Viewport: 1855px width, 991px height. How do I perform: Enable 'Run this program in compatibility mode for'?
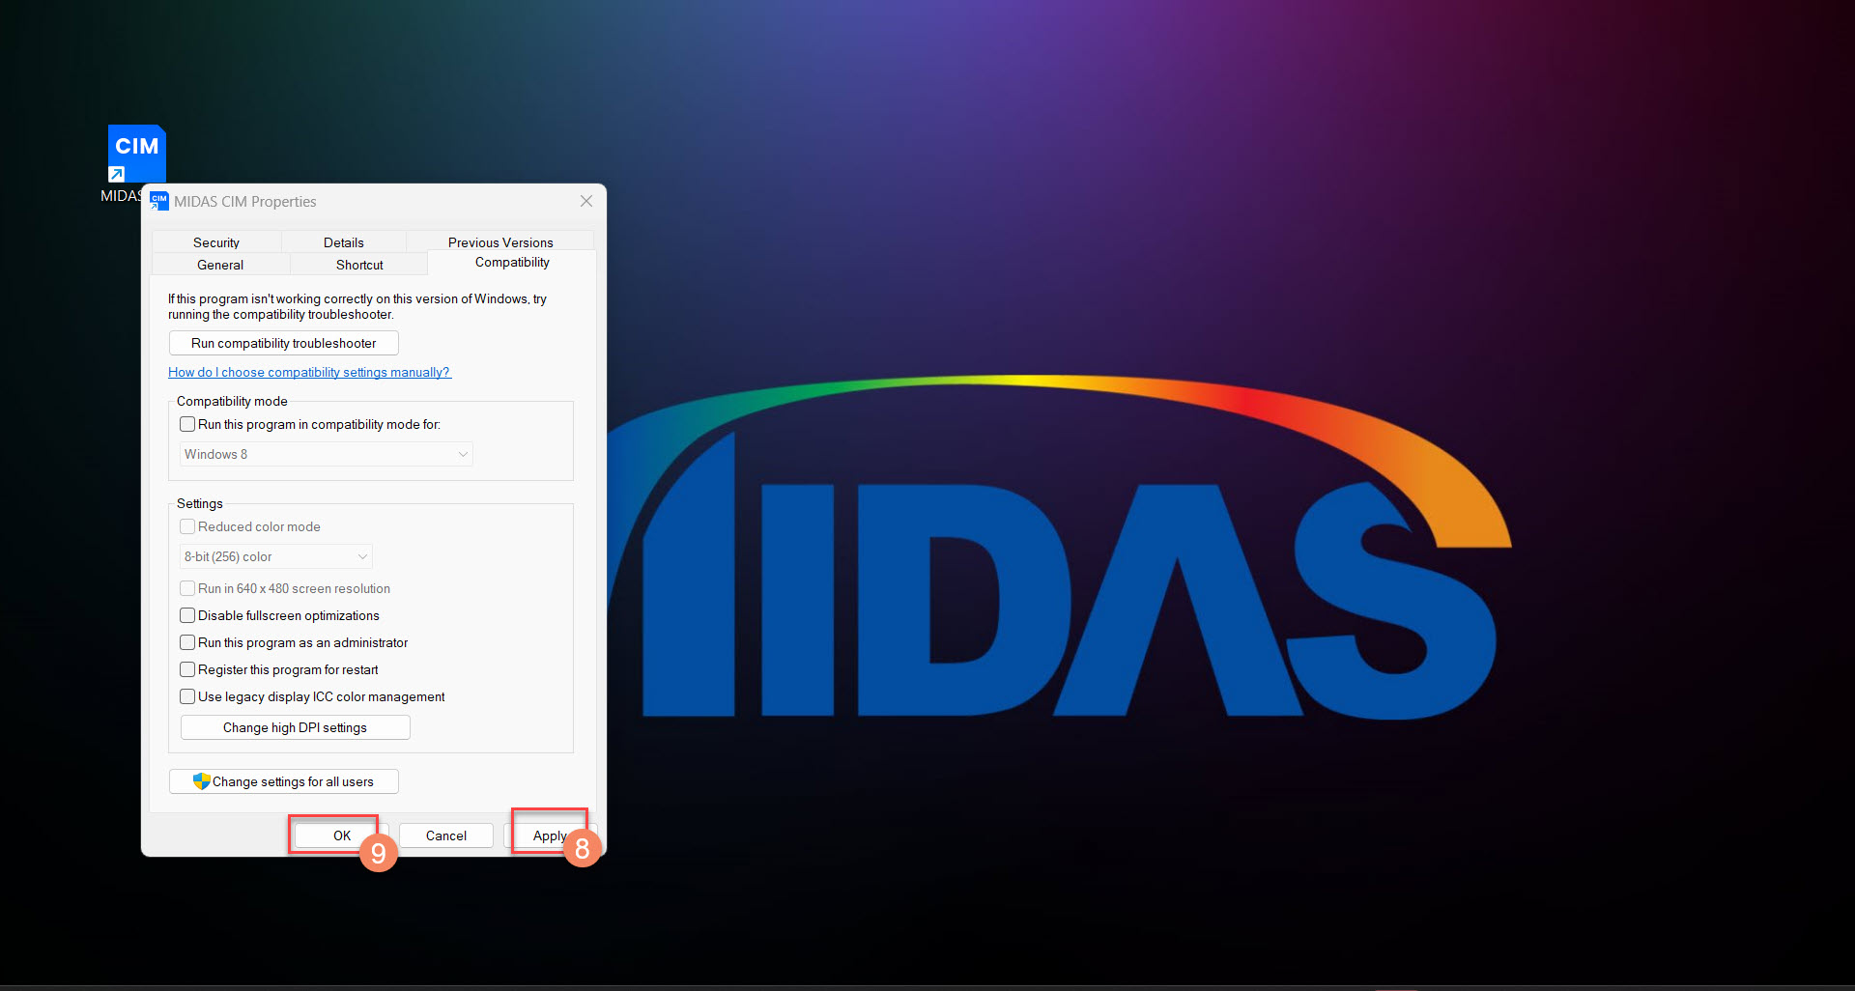point(187,424)
